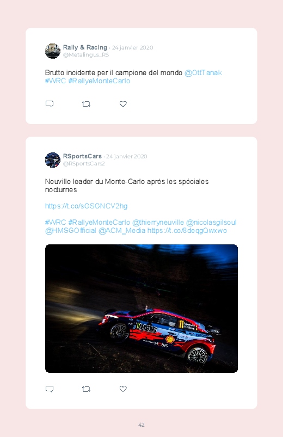Click the RSportsCars account name
Screen dimensions: 283x437
tap(82, 156)
